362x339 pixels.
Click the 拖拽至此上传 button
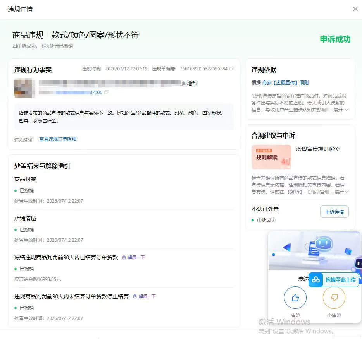pyautogui.click(x=334, y=280)
